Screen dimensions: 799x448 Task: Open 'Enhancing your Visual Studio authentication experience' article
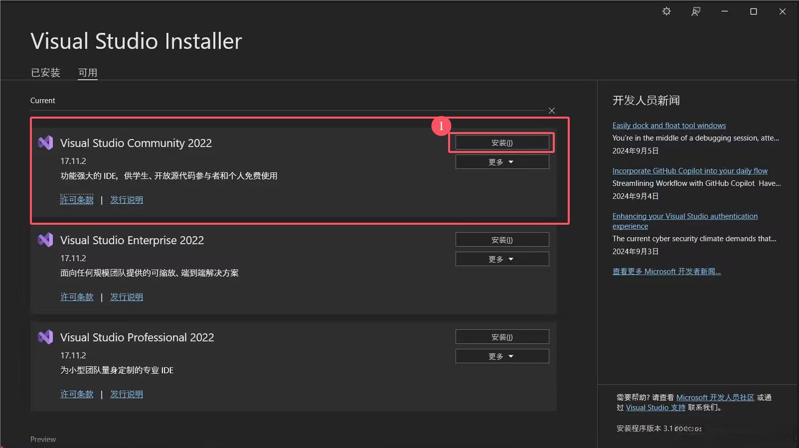click(x=685, y=221)
